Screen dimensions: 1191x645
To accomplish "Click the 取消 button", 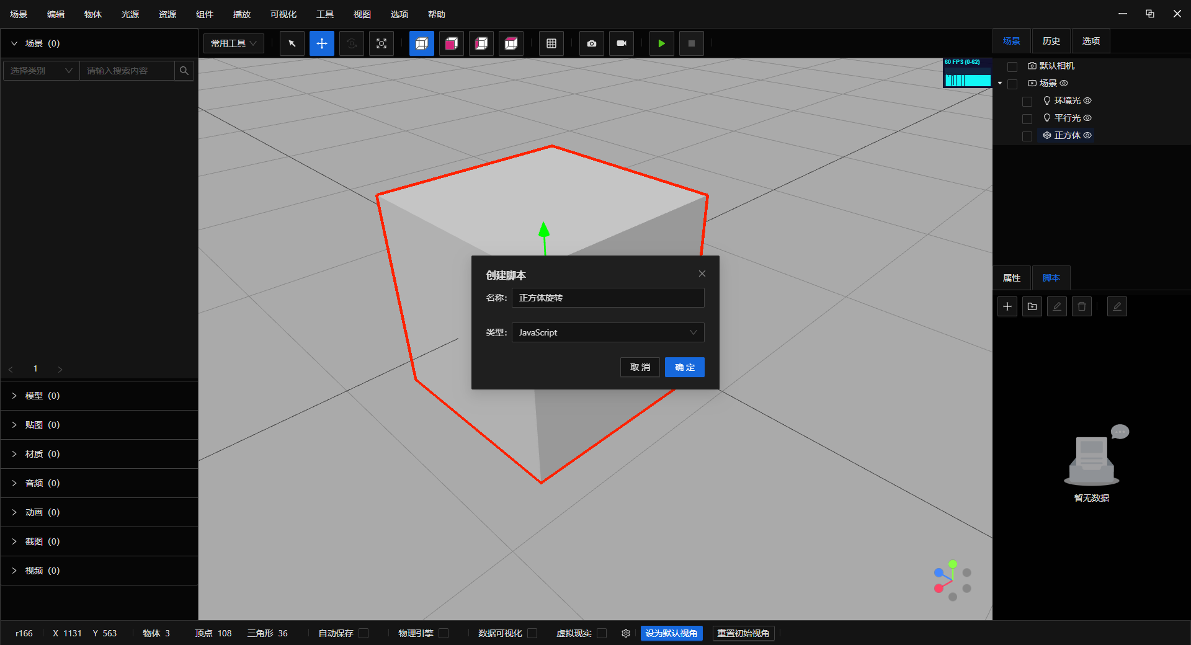I will pyautogui.click(x=640, y=367).
